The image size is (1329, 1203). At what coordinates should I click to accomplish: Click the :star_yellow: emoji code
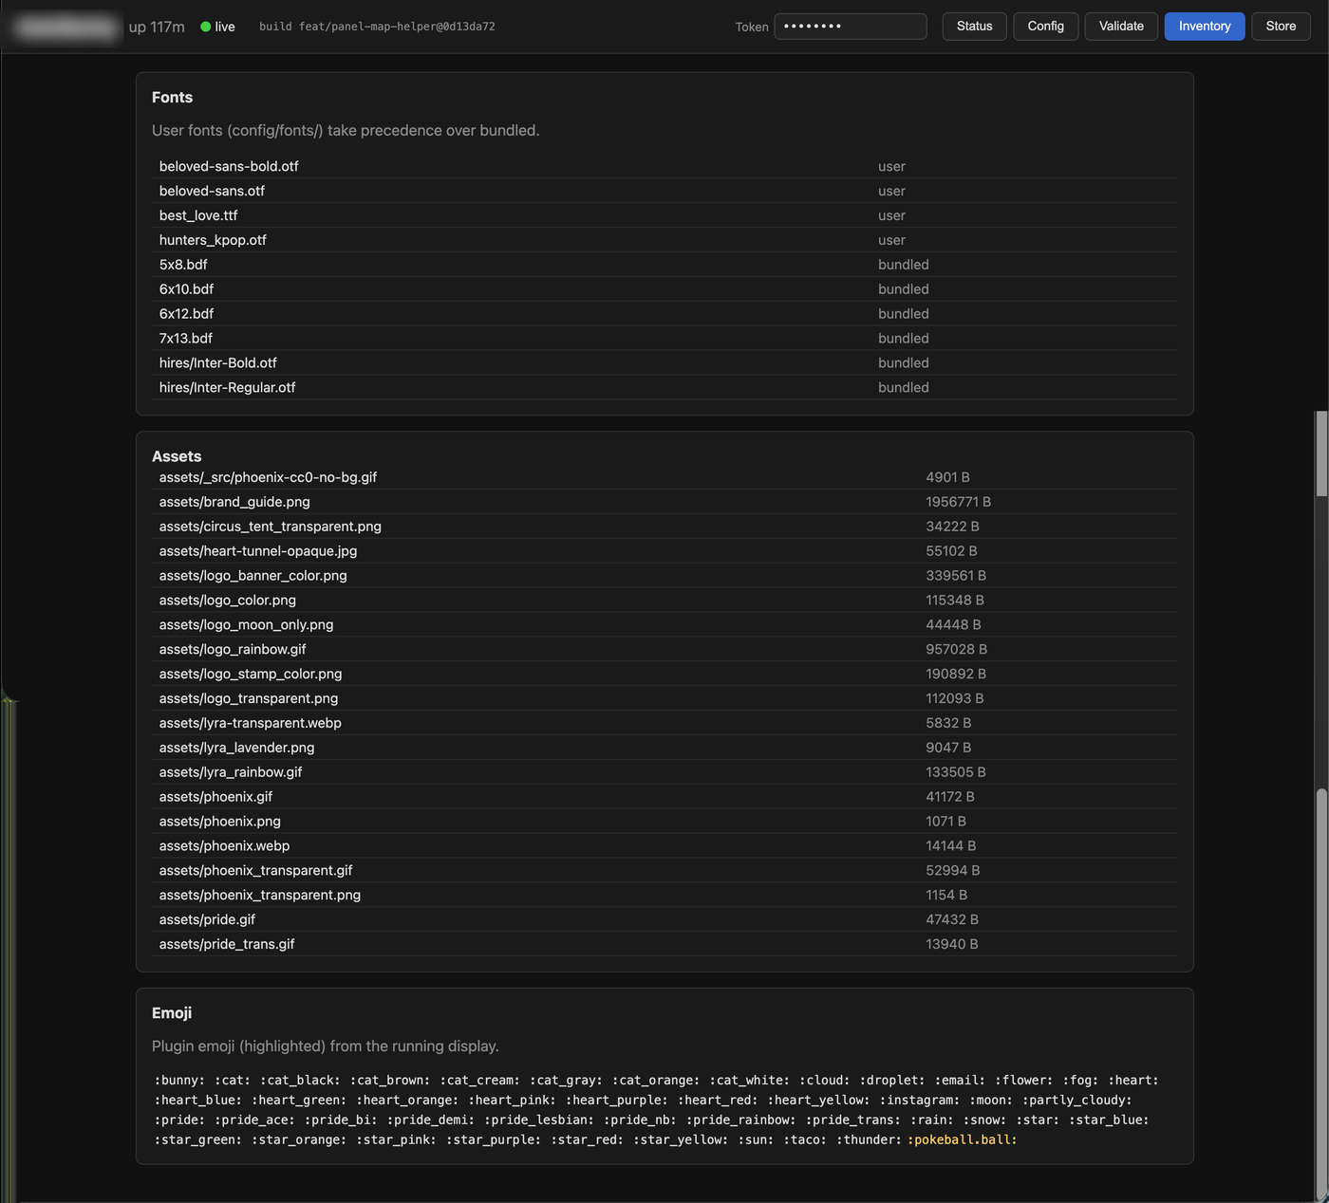[x=682, y=1140]
